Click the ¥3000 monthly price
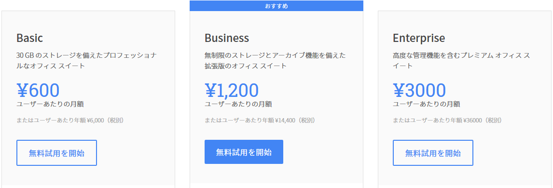Viewport: 553px width, 188px height. (x=419, y=91)
